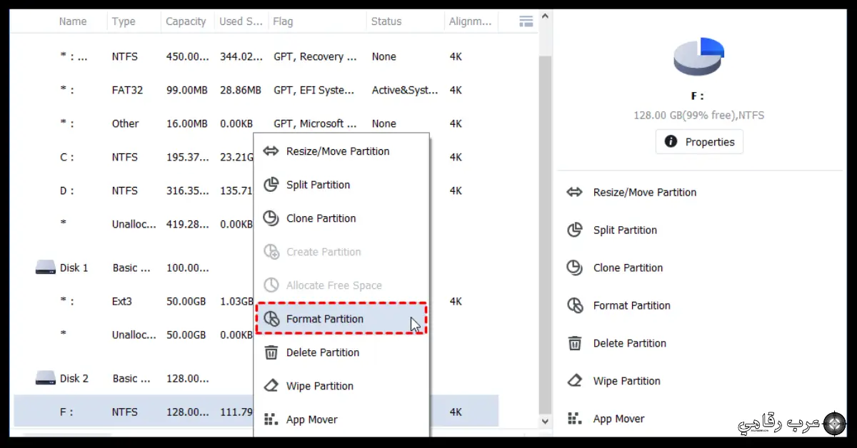The width and height of the screenshot is (857, 448).
Task: Click the Disk 1 drive icon
Action: 44,268
